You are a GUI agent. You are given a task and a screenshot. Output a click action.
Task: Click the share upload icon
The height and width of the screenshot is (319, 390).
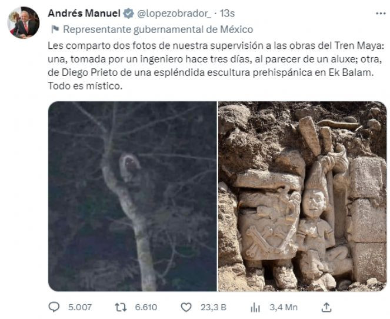pos(327,307)
